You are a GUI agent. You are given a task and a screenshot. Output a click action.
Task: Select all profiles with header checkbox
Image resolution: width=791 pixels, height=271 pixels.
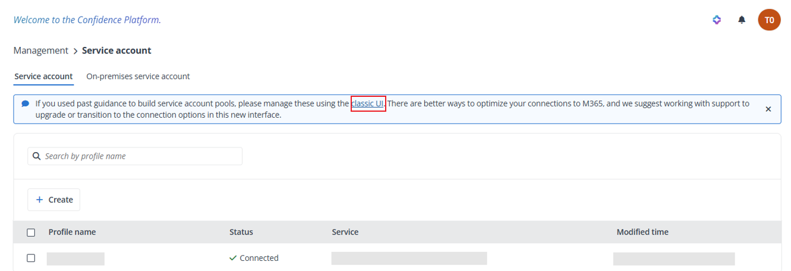tap(31, 232)
